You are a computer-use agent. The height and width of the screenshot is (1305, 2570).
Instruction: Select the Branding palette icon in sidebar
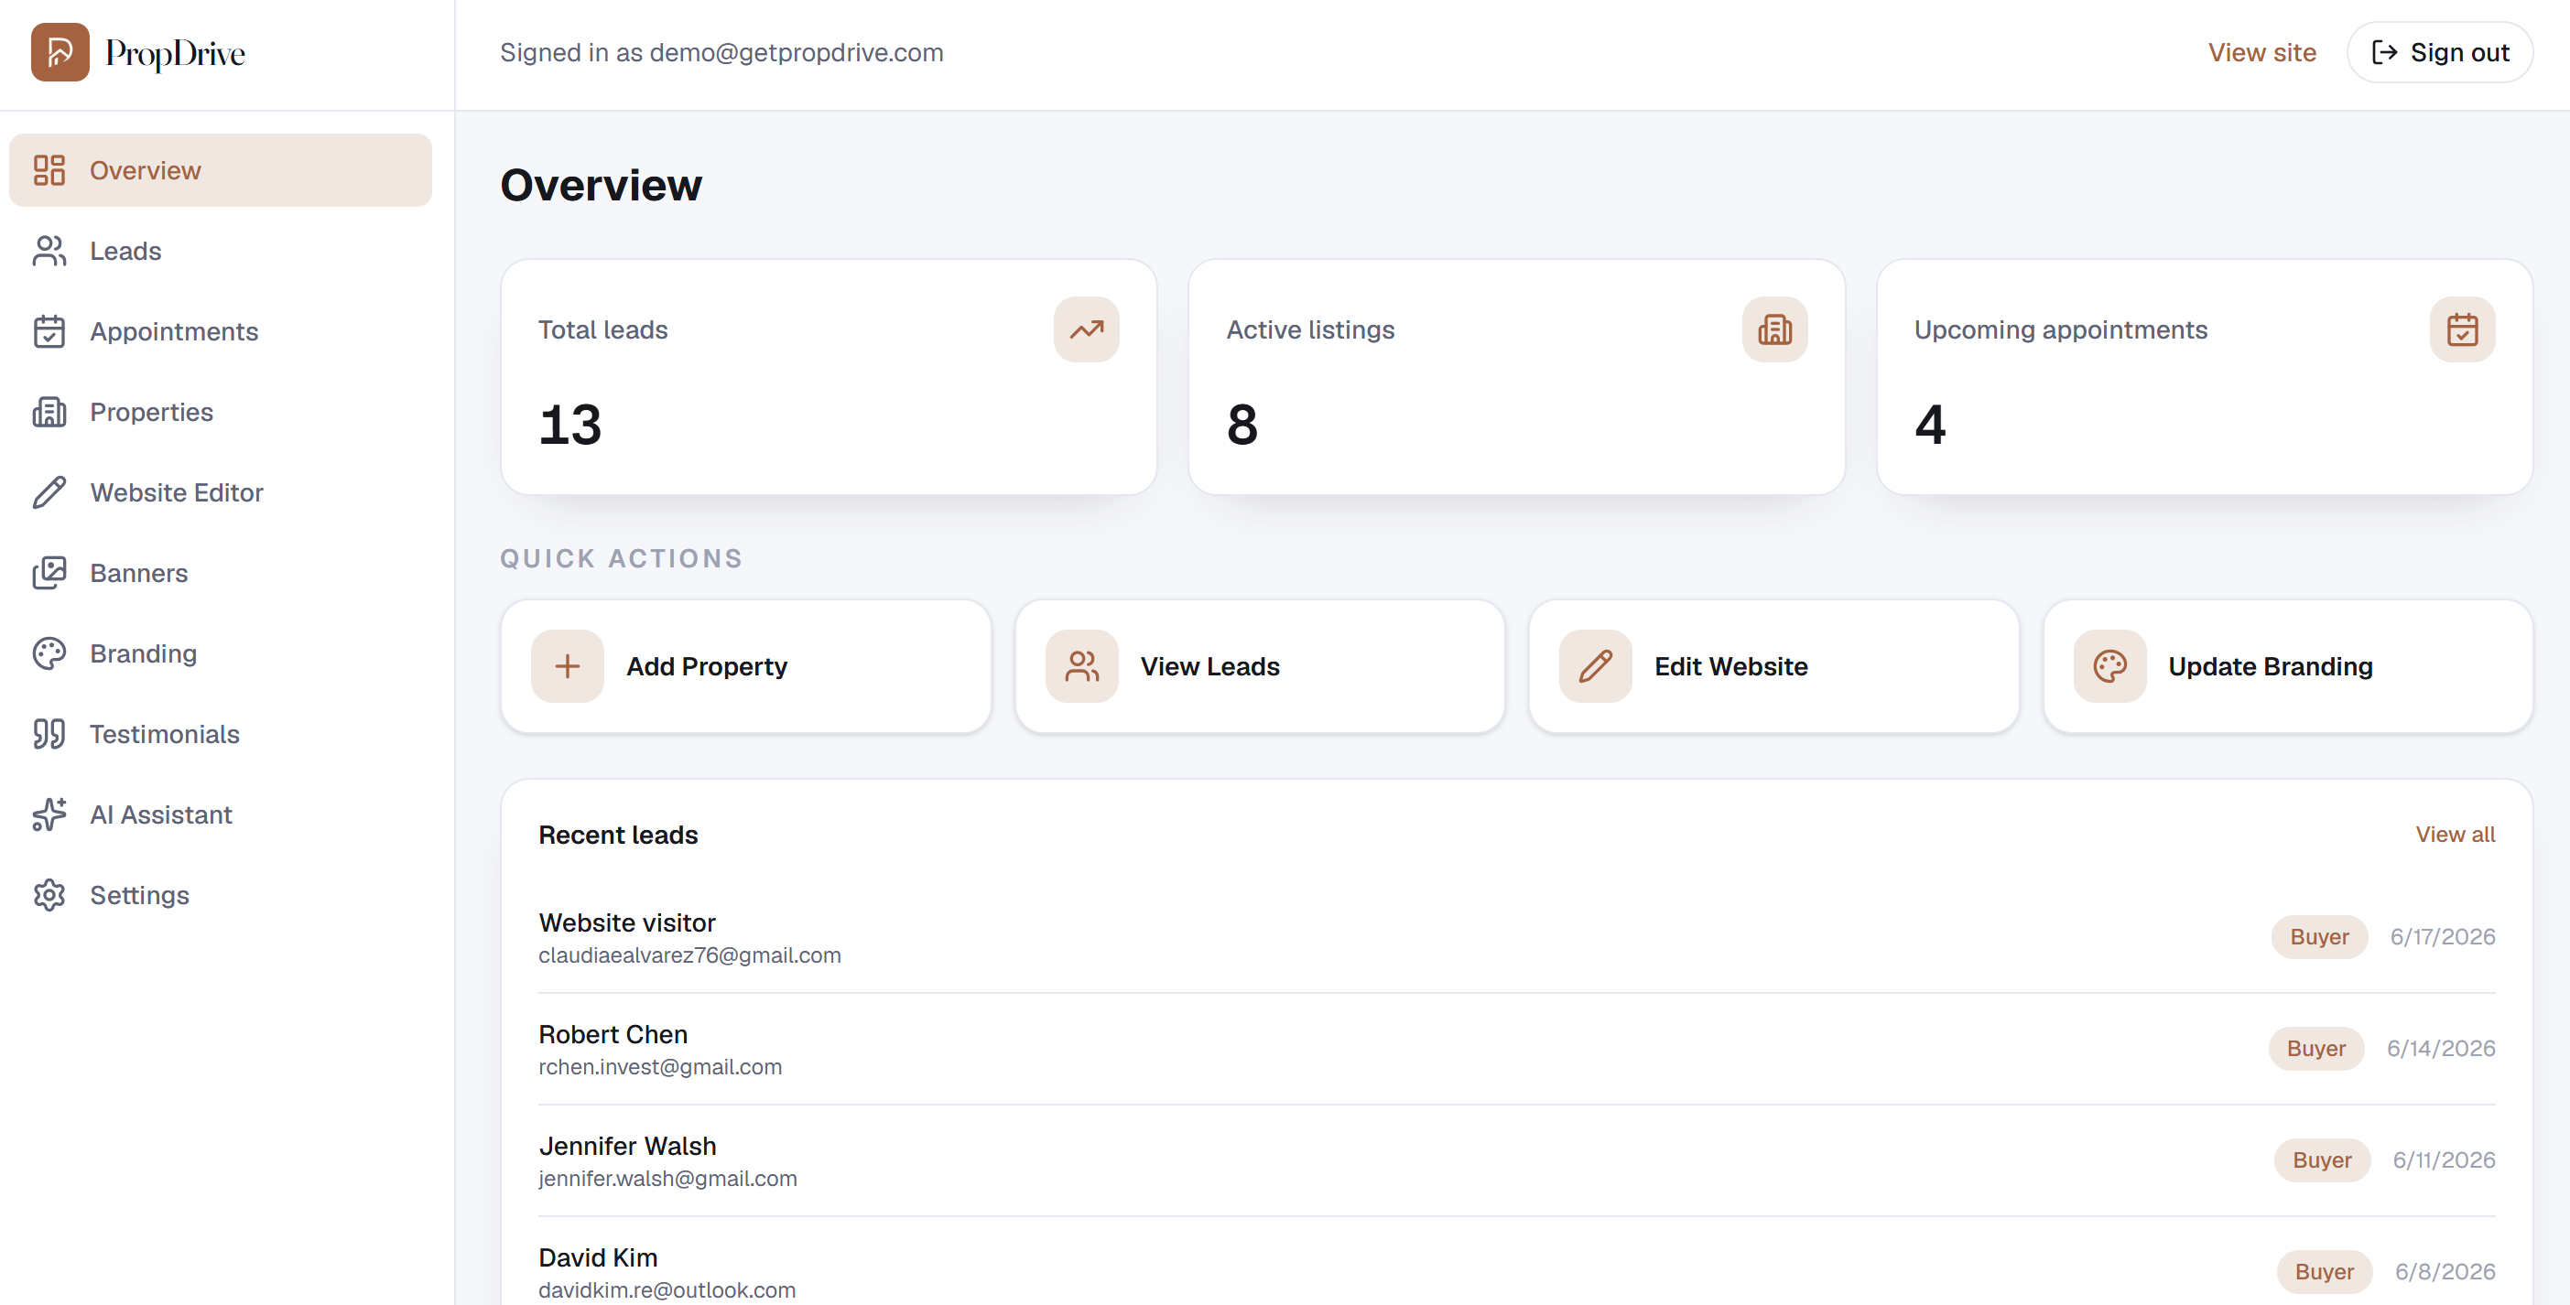click(x=49, y=654)
